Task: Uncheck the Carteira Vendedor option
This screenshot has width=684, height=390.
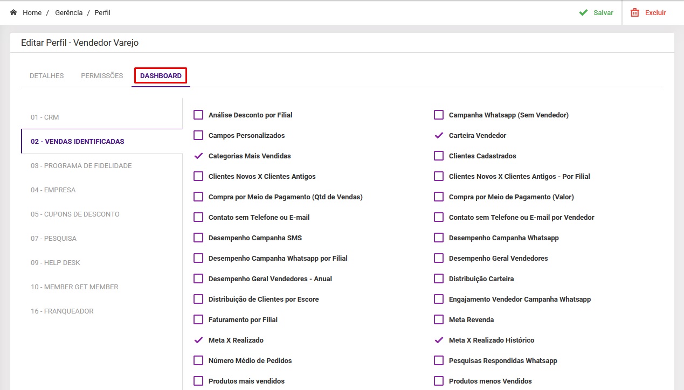Action: pyautogui.click(x=439, y=136)
